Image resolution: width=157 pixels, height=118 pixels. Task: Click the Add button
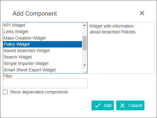(103, 105)
